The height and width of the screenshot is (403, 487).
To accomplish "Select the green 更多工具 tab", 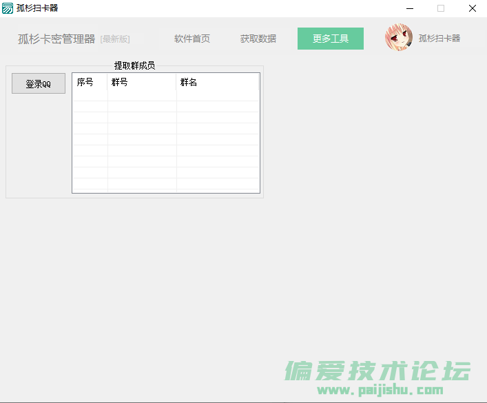I will click(331, 39).
